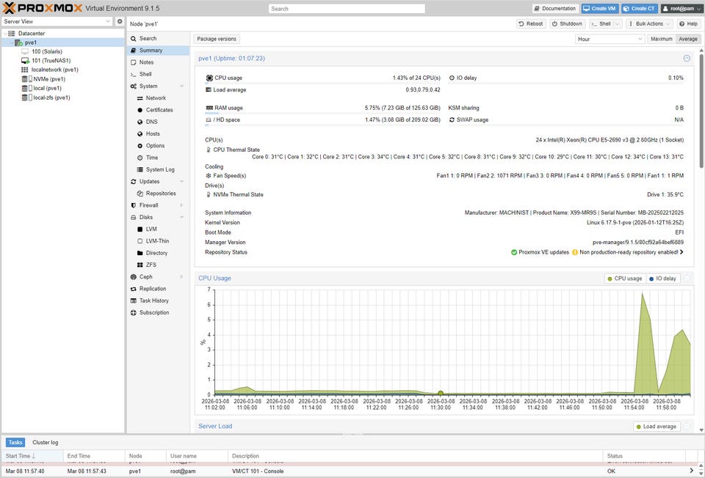Expand the Firewall menu section
Viewport: 705px width, 478px height.
181,205
